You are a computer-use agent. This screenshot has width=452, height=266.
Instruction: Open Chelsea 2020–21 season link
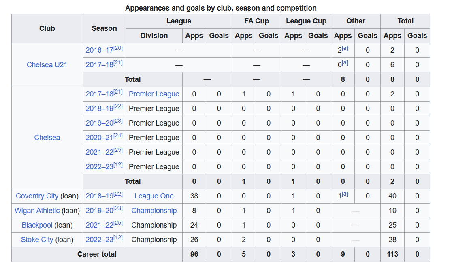click(x=100, y=138)
